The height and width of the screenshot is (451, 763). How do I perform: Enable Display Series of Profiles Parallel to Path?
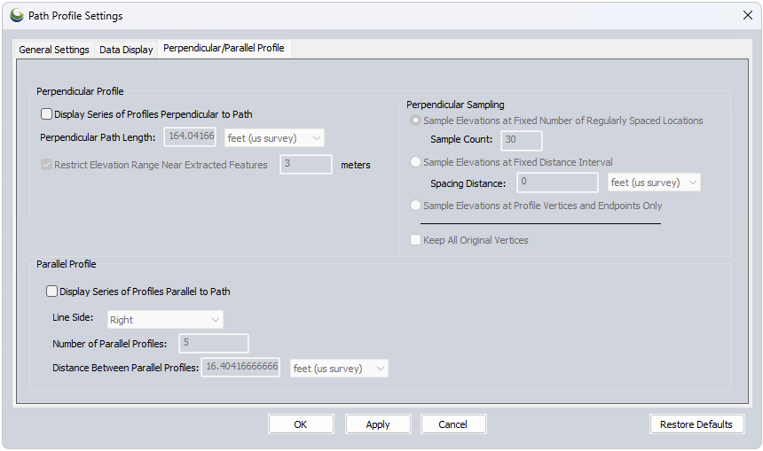[52, 292]
